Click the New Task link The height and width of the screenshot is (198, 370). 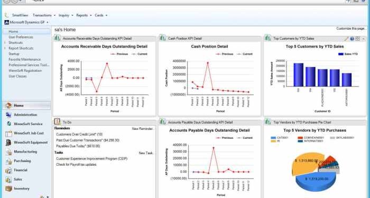[x=146, y=153]
